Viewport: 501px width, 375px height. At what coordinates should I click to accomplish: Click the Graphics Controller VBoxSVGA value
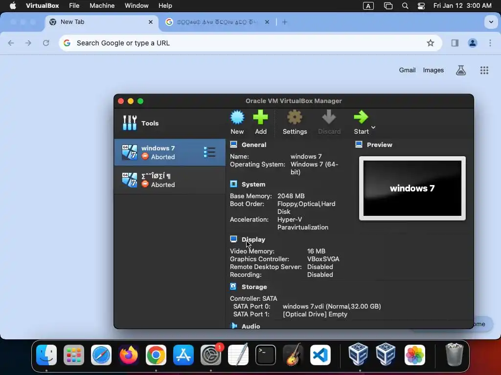(323, 259)
